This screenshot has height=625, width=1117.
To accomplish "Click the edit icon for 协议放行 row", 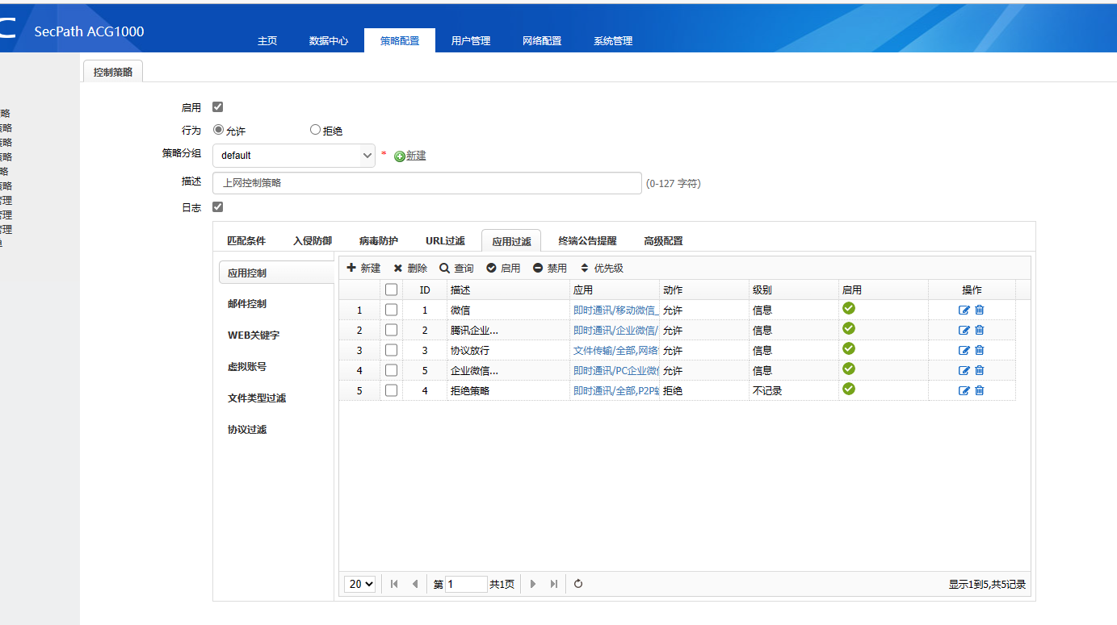I will (x=964, y=350).
